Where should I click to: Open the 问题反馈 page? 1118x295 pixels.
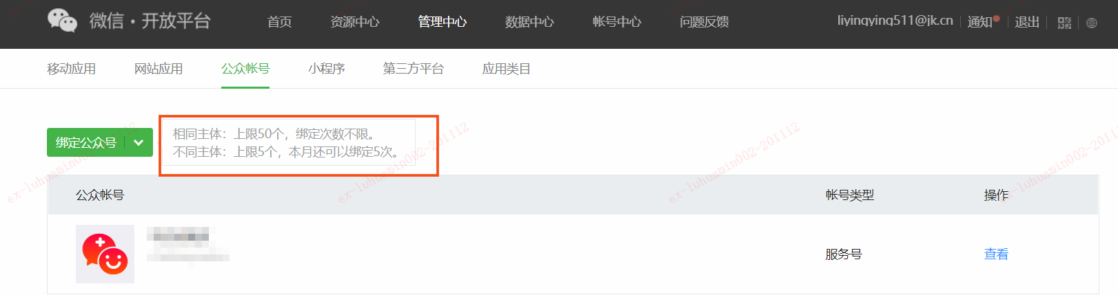click(704, 22)
